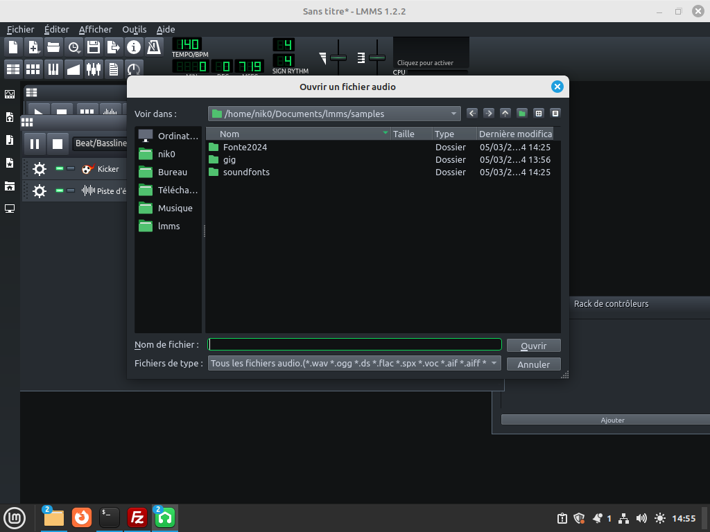The width and height of the screenshot is (710, 532).
Task: Click the 'Nom de fichier' text field
Action: (x=354, y=345)
